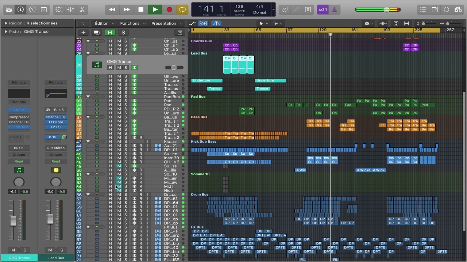467x262 pixels.
Task: Toggle horizontal auto zoom
Action: coord(406,23)
